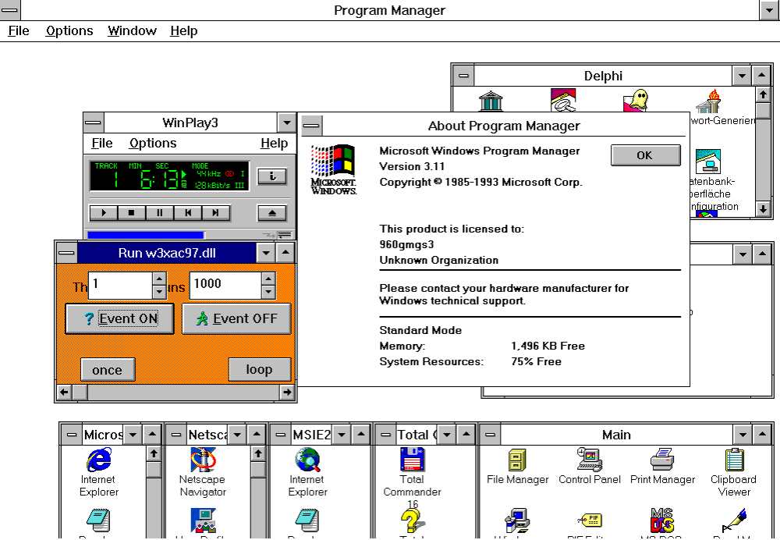Viewport: 780px width, 540px height.
Task: Skip to previous track in WinPlay3
Action: click(x=187, y=213)
